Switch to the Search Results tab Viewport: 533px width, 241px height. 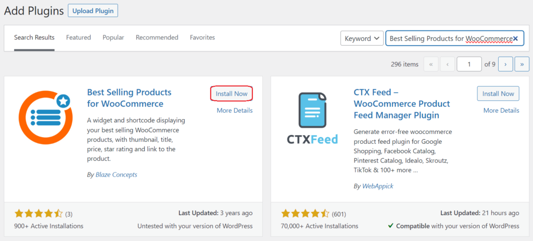34,37
